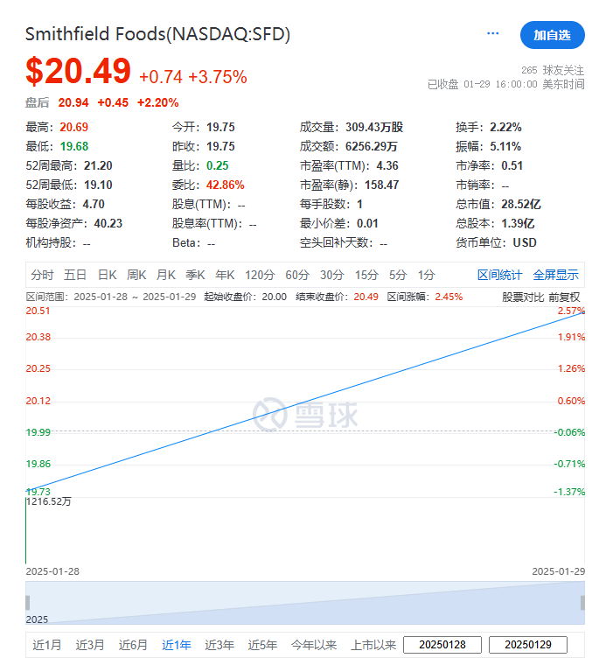Click the after-hours price 20.94
The image size is (606, 665).
pos(73,102)
